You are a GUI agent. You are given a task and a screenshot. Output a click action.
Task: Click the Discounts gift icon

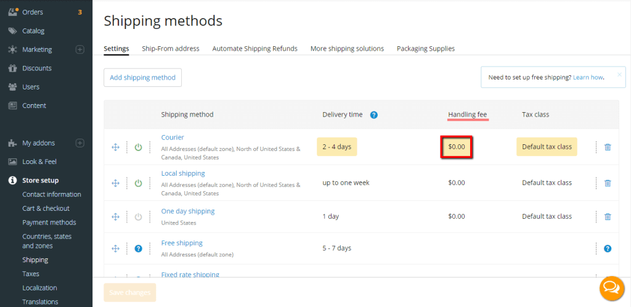click(13, 68)
